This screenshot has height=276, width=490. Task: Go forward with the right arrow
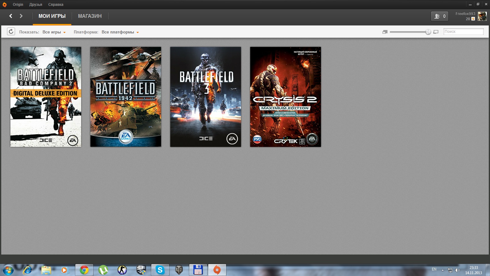pyautogui.click(x=21, y=16)
